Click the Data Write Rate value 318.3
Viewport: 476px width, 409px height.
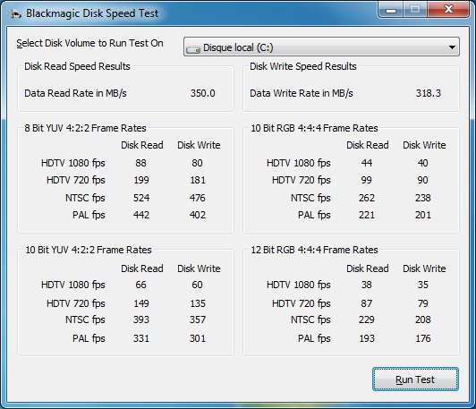428,93
